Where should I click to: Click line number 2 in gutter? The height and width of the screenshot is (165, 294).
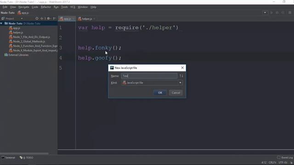(60, 38)
